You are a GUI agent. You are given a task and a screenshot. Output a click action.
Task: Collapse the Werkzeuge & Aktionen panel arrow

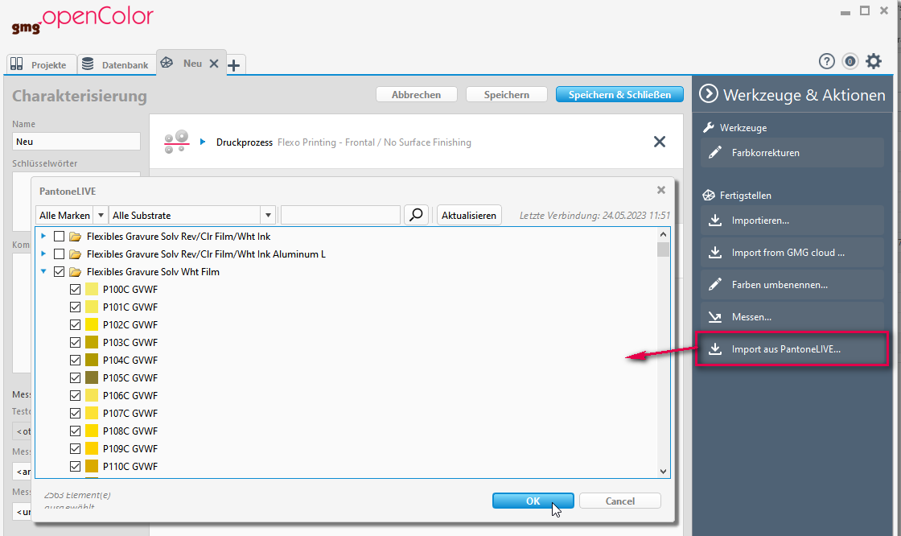coord(709,93)
